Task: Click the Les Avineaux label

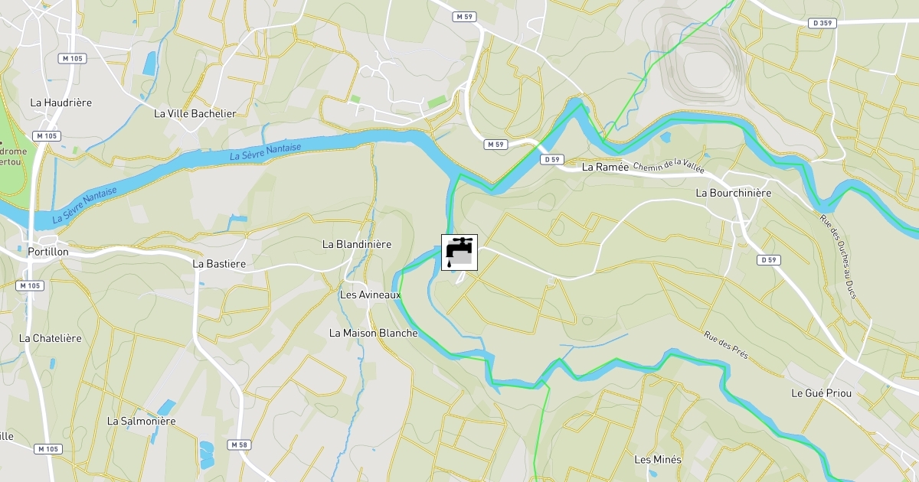Action: [x=370, y=295]
